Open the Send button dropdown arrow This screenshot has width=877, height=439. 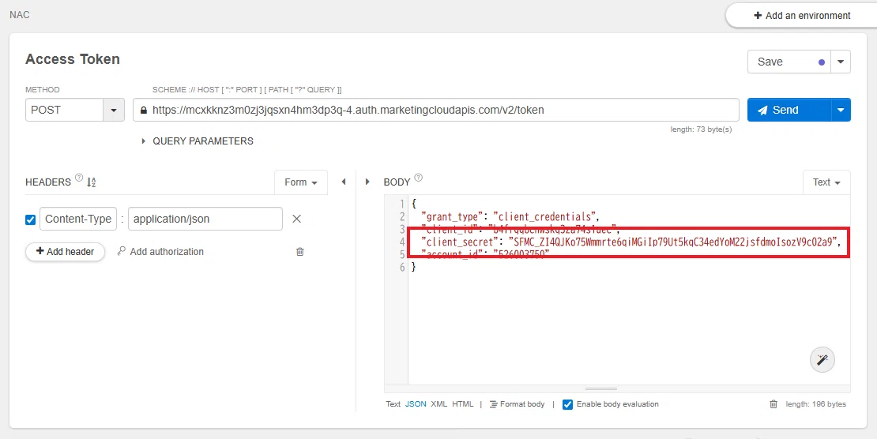coord(841,111)
